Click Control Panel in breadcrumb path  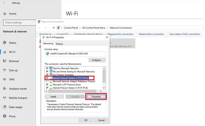pos(71,28)
